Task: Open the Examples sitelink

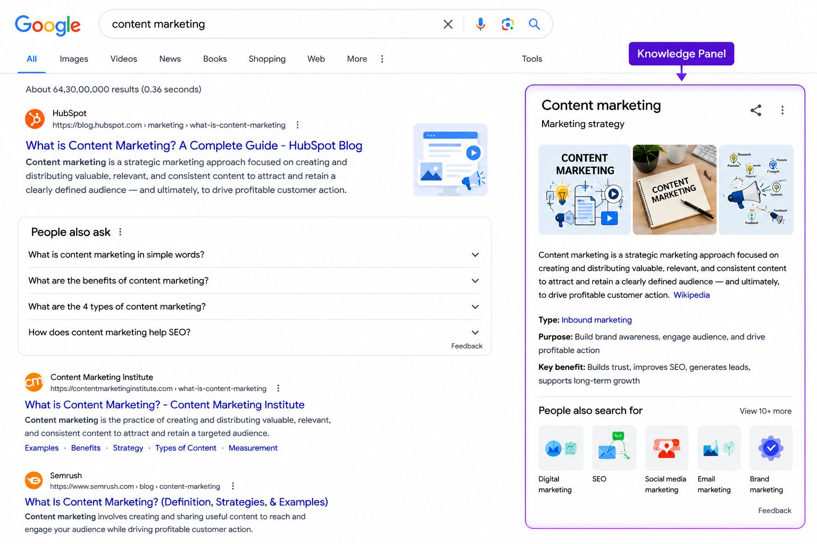Action: pyautogui.click(x=41, y=448)
